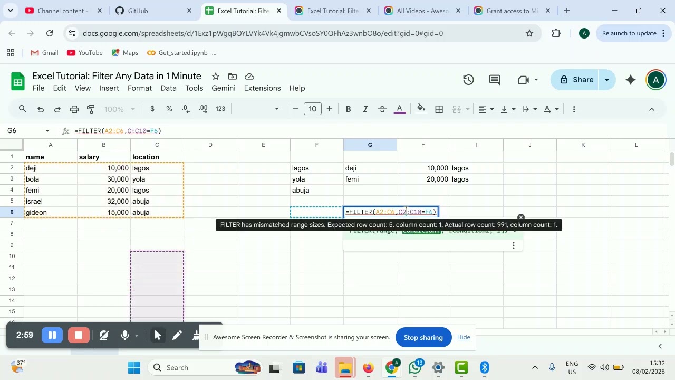Click the Share button

pyautogui.click(x=576, y=80)
